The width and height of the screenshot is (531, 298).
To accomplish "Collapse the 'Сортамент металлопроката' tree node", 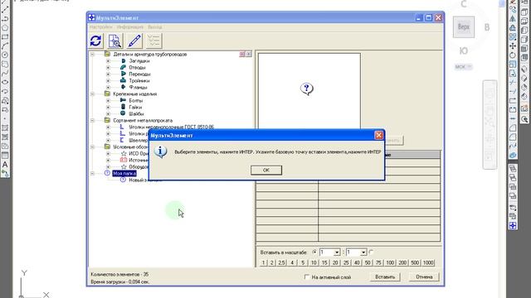I will [92, 120].
